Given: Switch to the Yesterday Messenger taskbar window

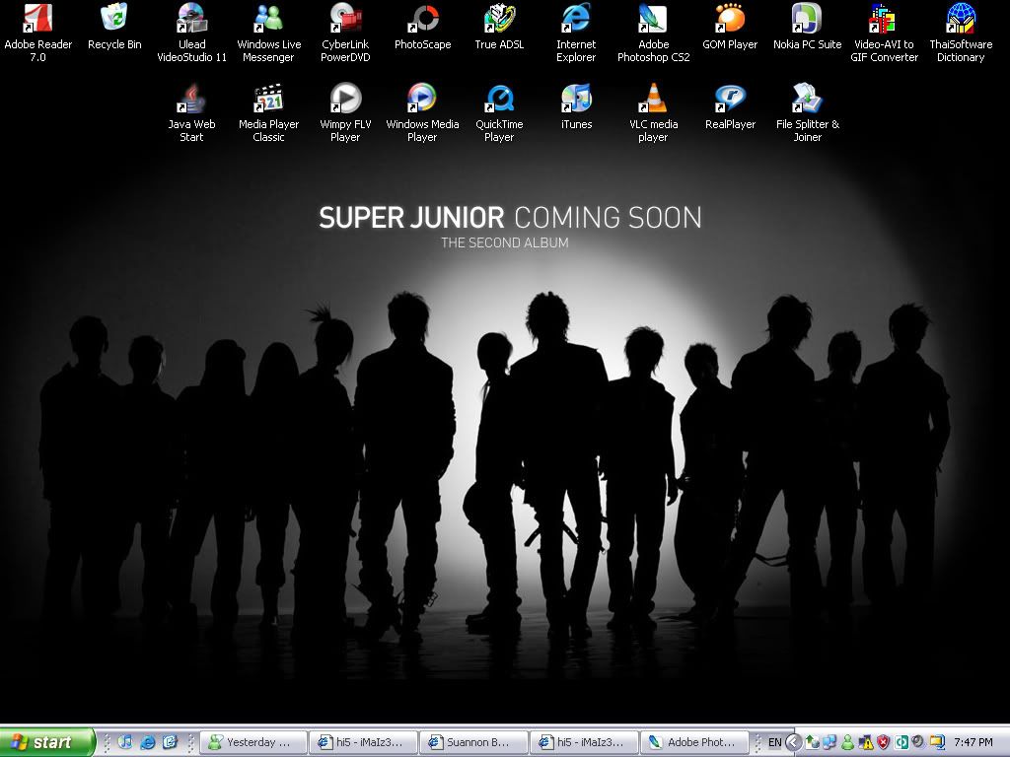Looking at the screenshot, I should tap(253, 742).
